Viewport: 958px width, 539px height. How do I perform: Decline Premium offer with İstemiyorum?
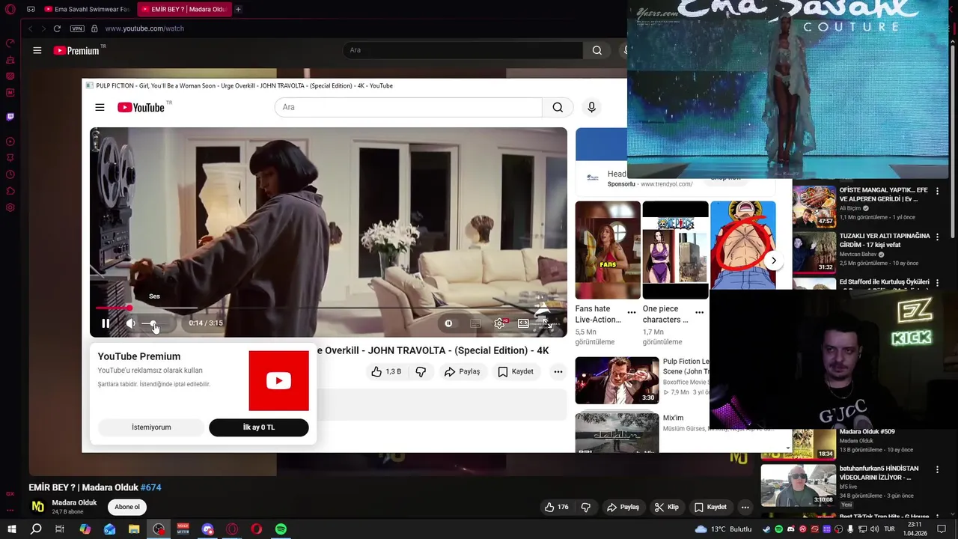point(151,427)
